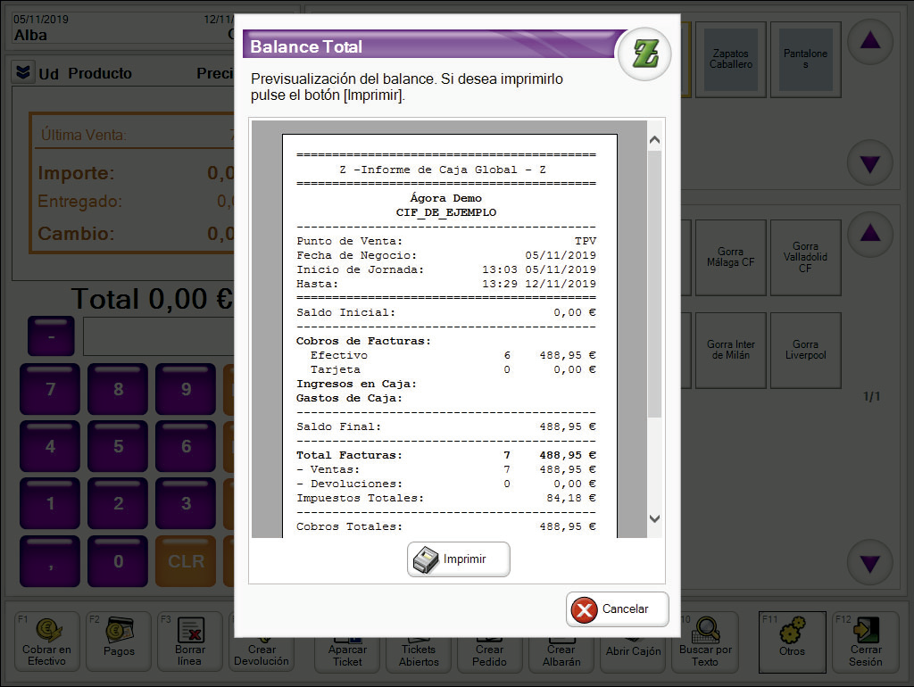Image resolution: width=914 pixels, height=687 pixels.
Task: Click the Imprimir printer button
Action: pyautogui.click(x=459, y=559)
